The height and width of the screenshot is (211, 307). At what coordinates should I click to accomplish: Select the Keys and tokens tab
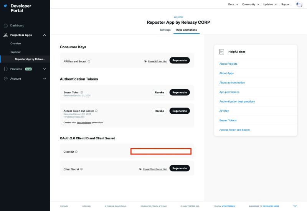(187, 30)
